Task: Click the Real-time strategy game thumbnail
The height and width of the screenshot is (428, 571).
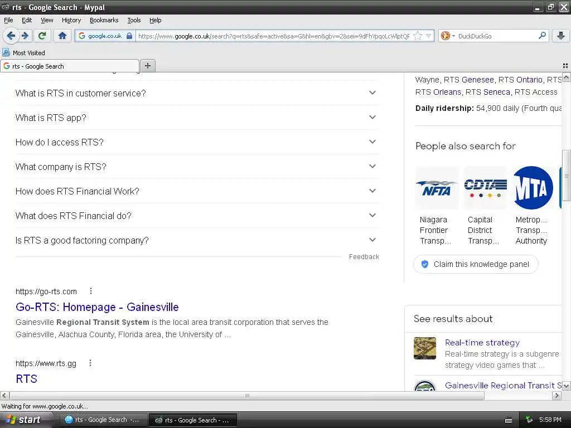Action: pyautogui.click(x=424, y=348)
